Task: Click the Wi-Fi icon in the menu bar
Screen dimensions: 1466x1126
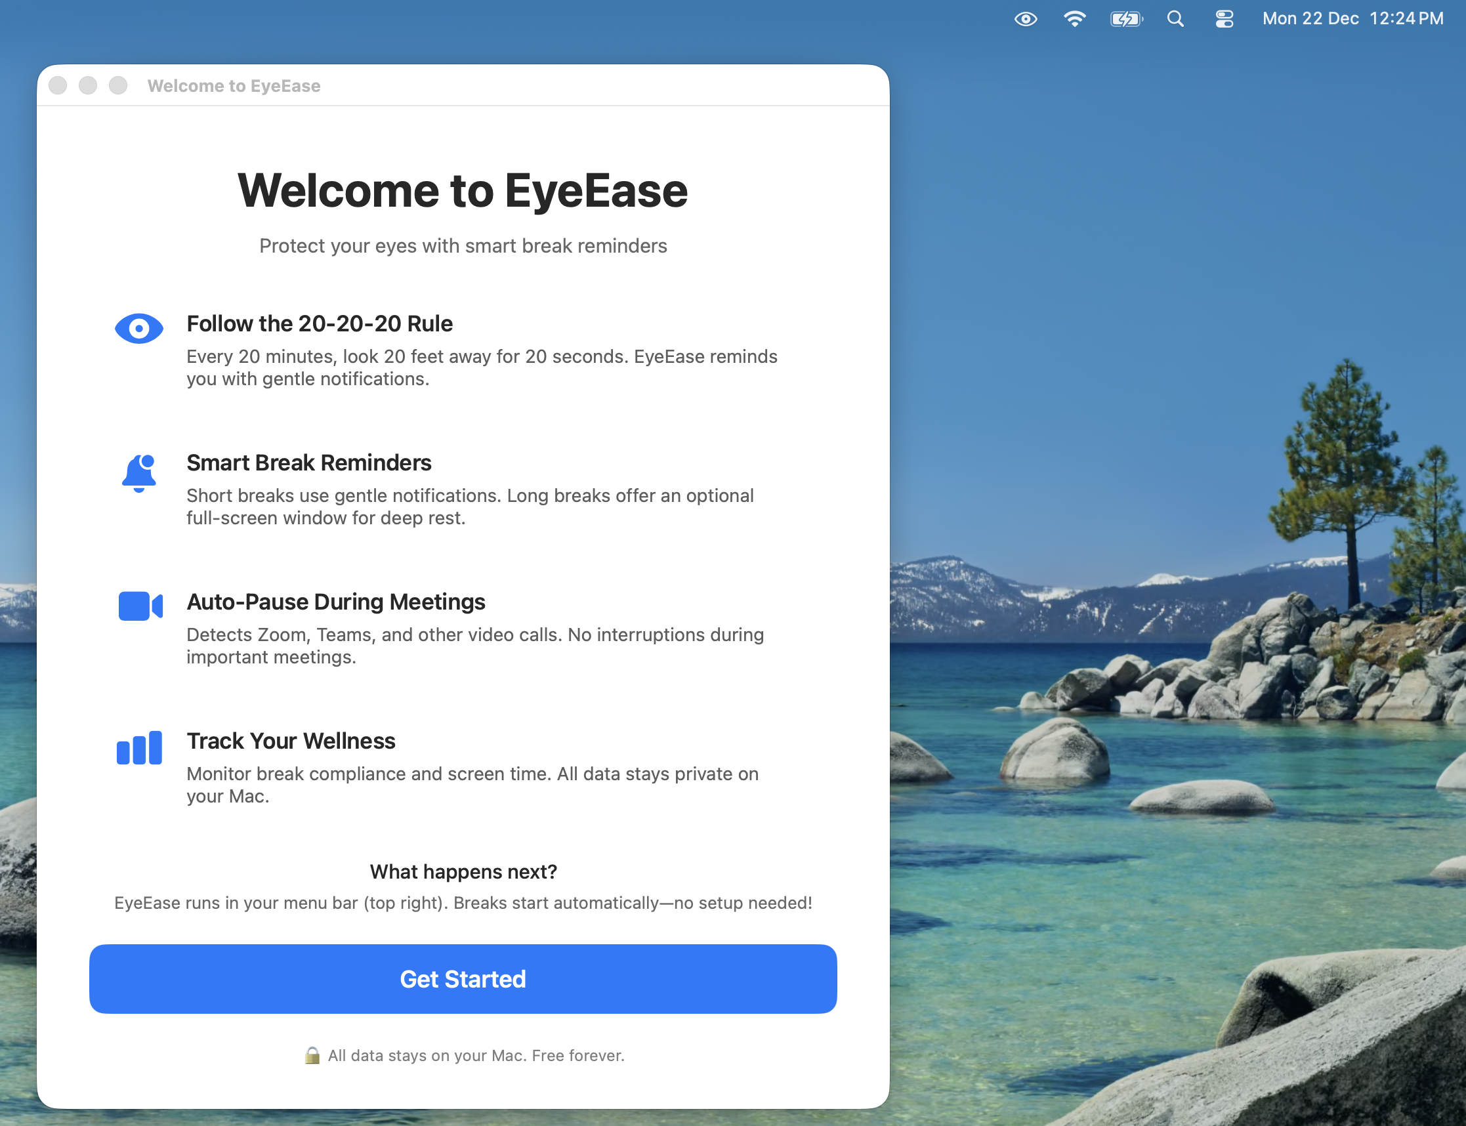Action: 1075,18
